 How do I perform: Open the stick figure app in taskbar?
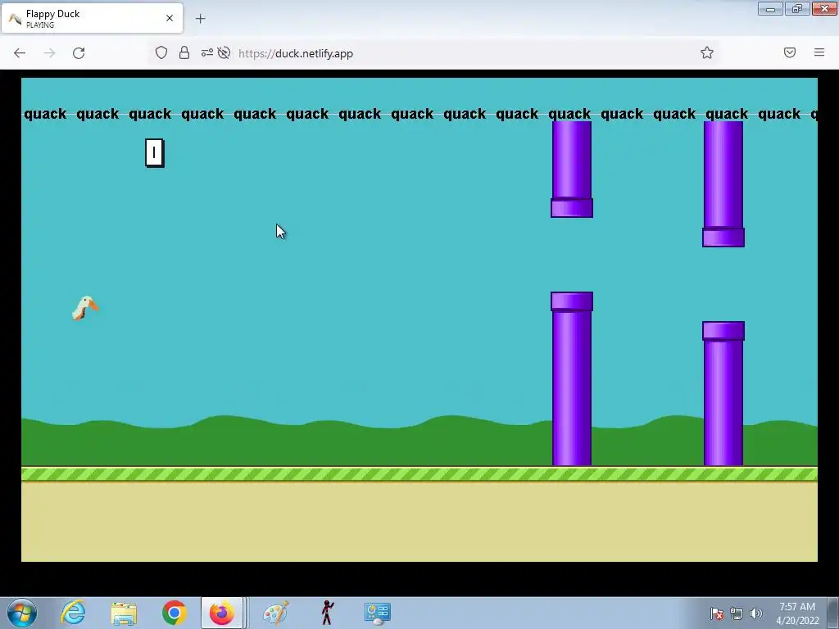tap(327, 613)
